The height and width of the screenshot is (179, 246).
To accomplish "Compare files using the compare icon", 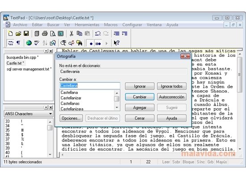I will 53,43.
